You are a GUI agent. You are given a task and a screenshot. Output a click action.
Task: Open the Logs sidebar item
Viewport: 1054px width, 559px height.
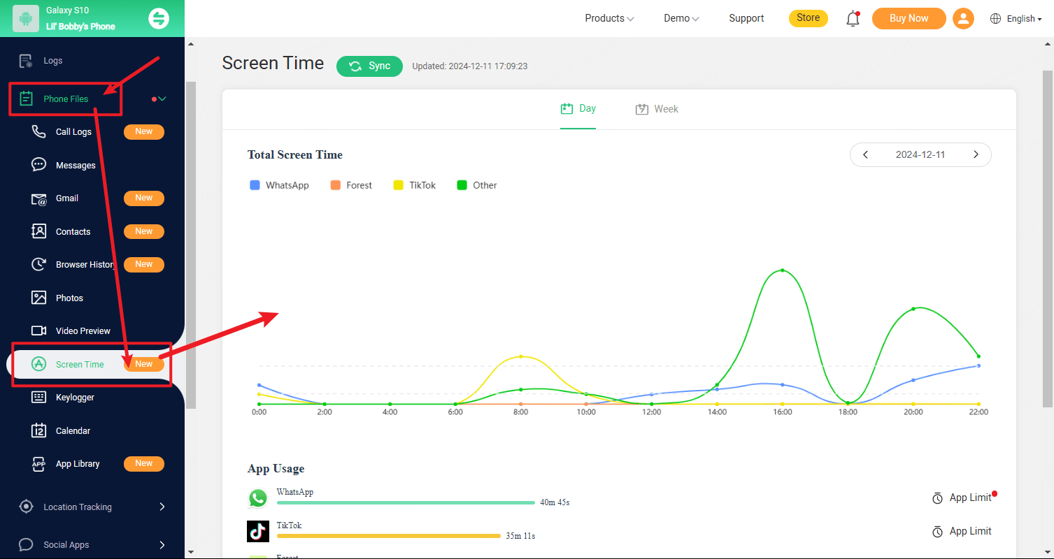(x=53, y=61)
